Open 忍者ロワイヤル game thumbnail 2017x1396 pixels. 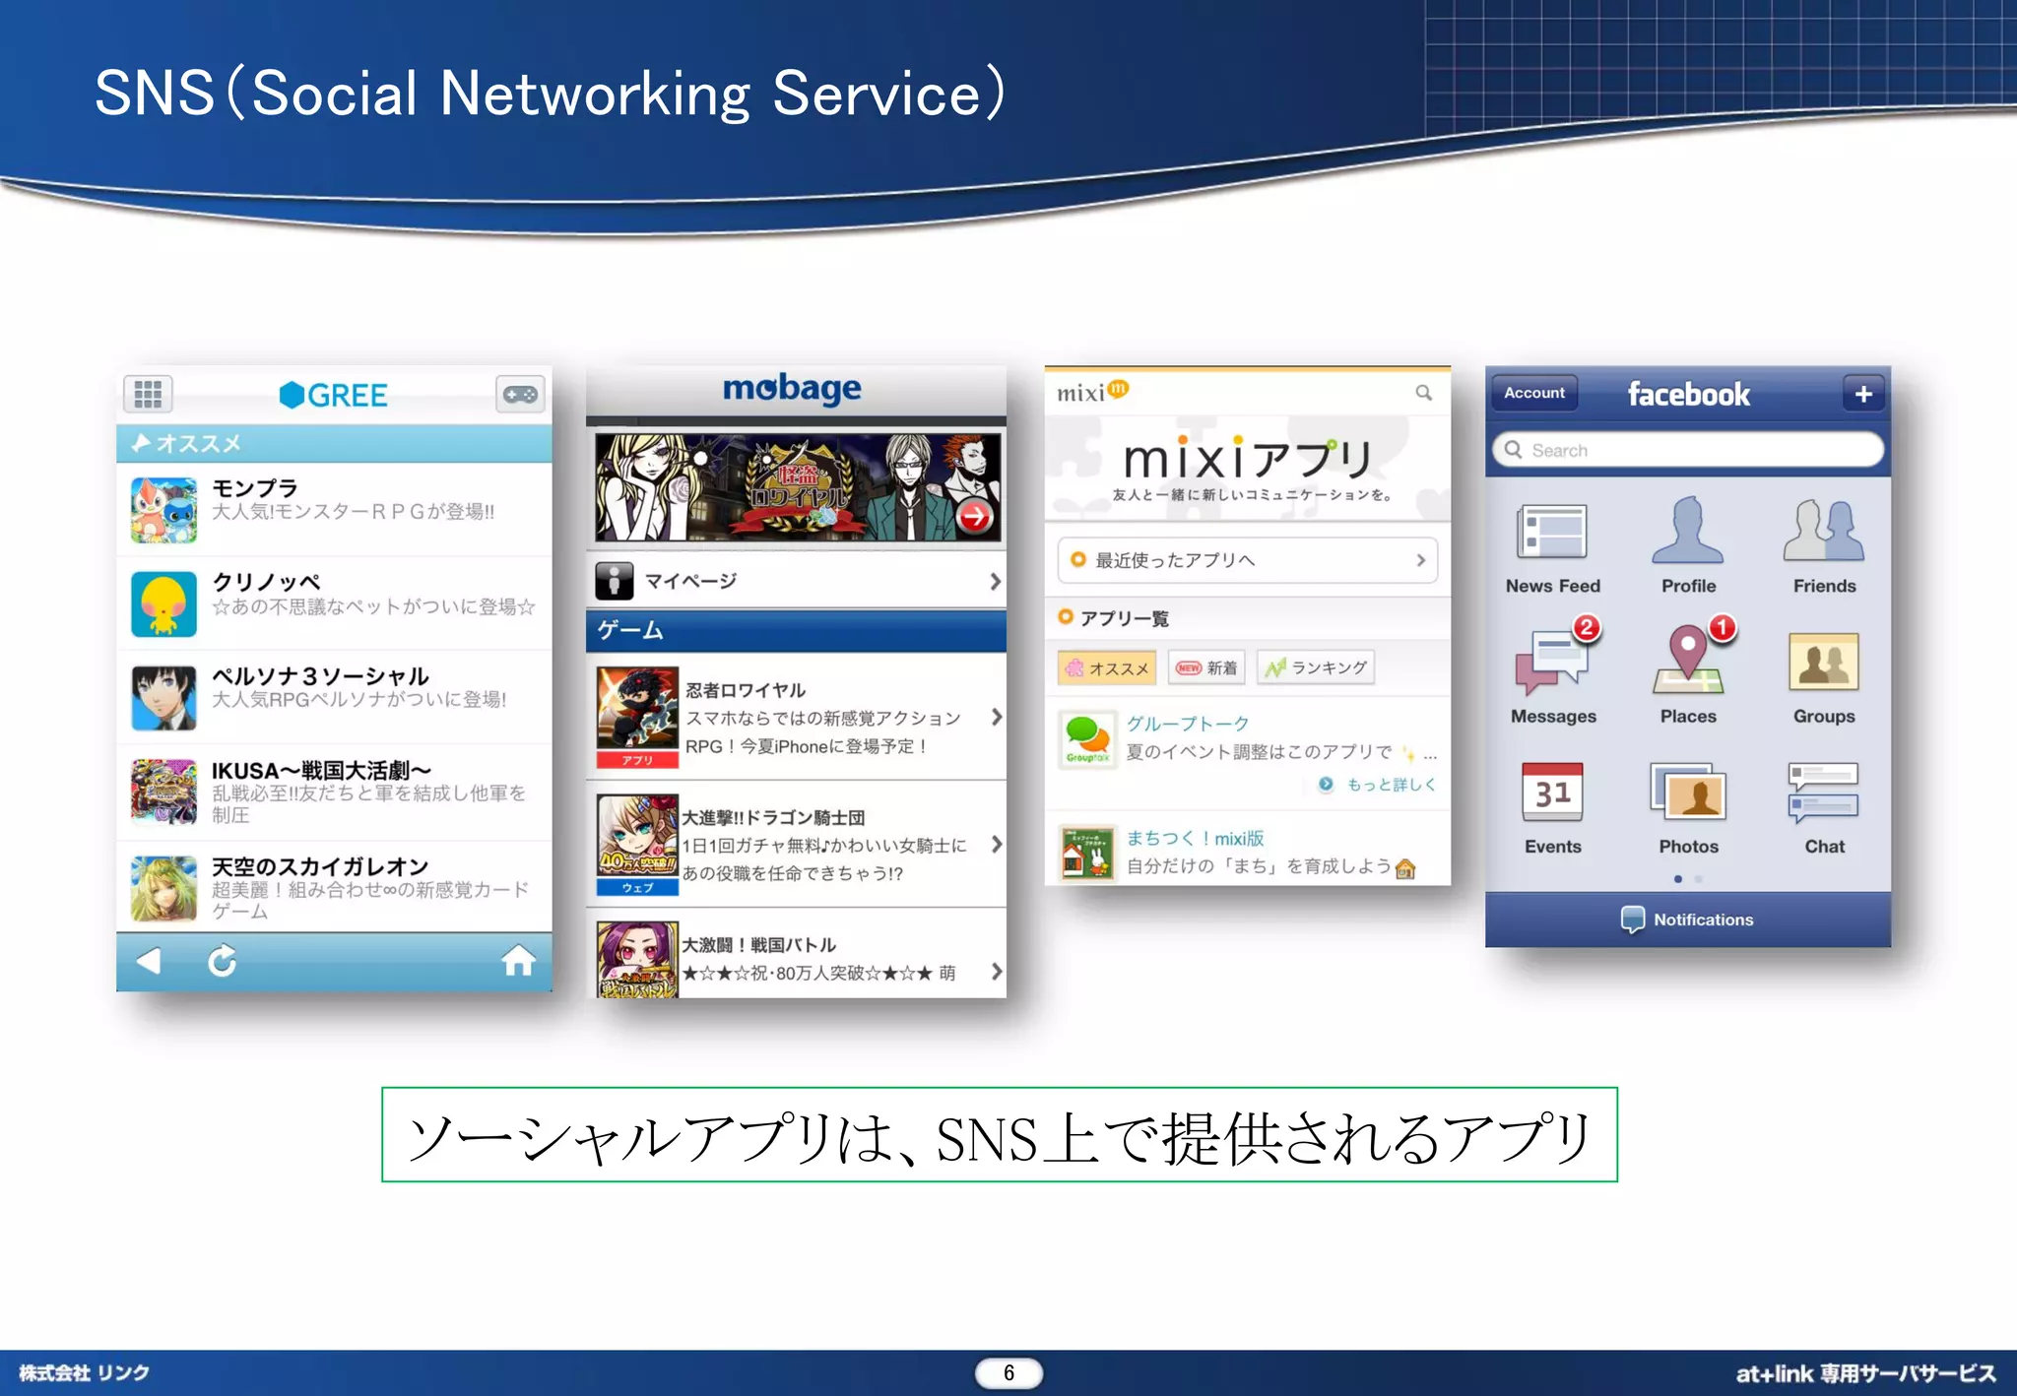point(637,717)
